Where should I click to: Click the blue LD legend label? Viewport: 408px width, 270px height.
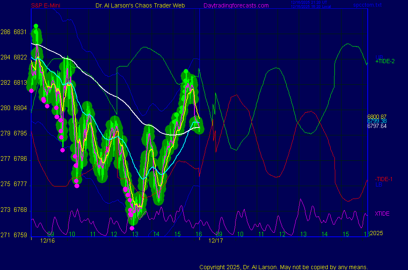pyautogui.click(x=379, y=184)
